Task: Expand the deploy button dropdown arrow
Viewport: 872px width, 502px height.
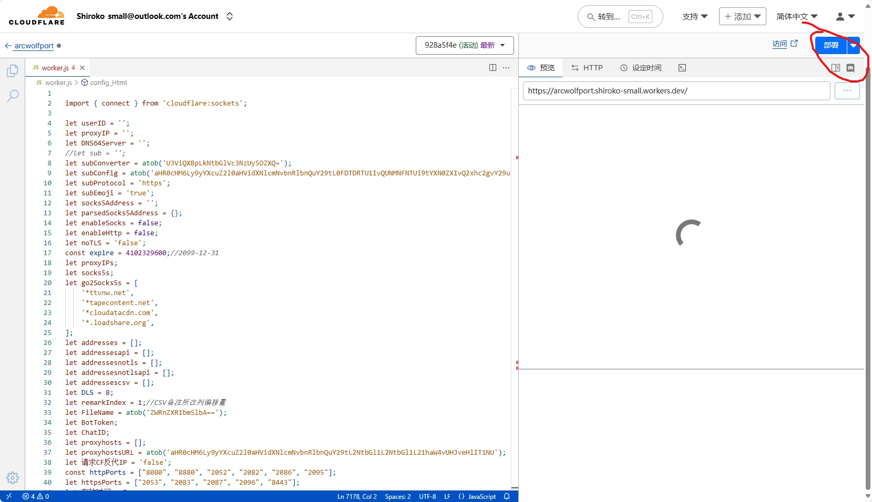Action: pos(854,46)
